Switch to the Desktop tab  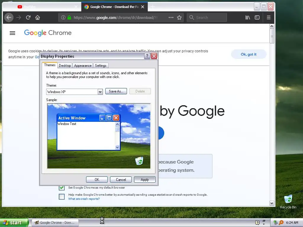(65, 65)
